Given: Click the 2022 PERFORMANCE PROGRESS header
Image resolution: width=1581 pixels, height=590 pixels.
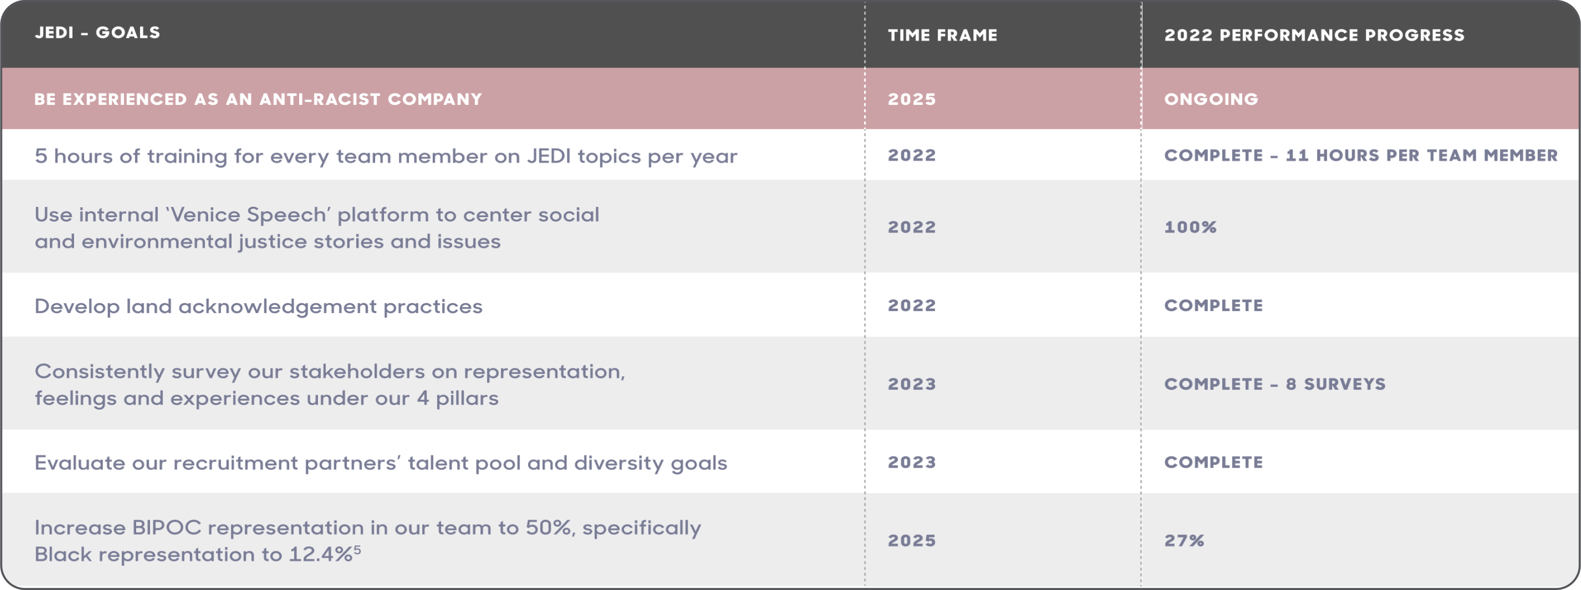Looking at the screenshot, I should coord(1314,36).
